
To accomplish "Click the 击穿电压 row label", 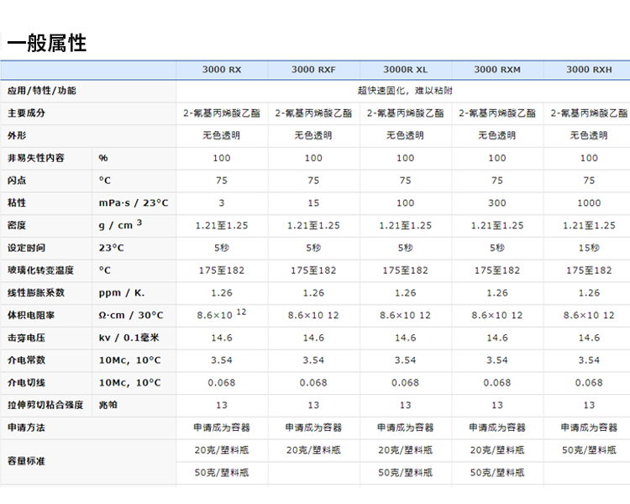I will click(x=26, y=338).
